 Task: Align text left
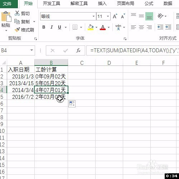pos(134,27)
